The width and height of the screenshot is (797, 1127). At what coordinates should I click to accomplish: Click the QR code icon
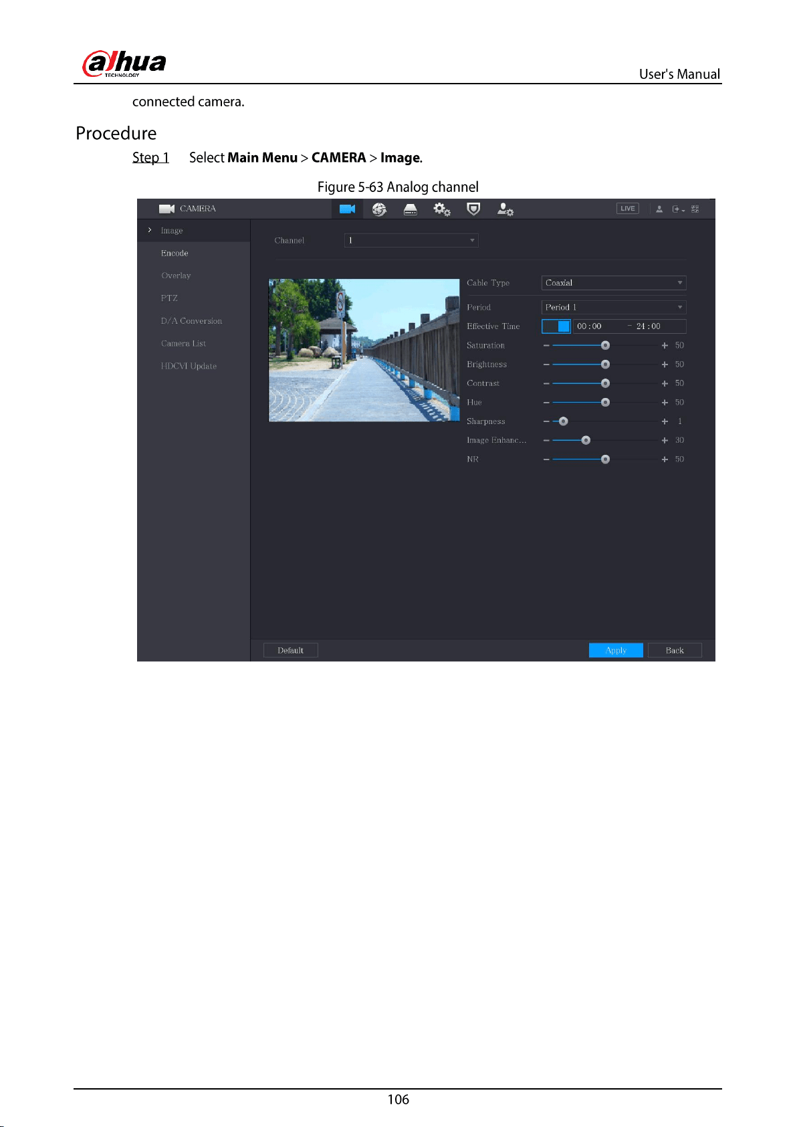pyautogui.click(x=695, y=209)
